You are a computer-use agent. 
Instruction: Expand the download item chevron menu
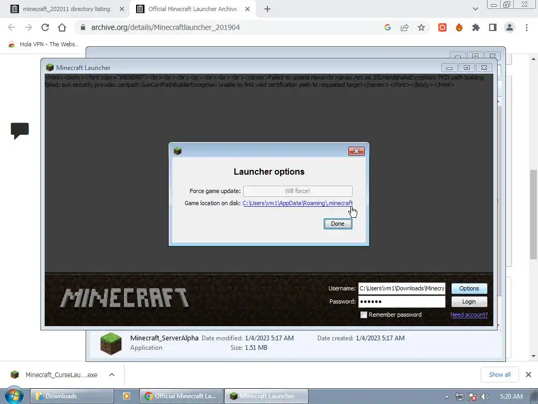coord(112,375)
